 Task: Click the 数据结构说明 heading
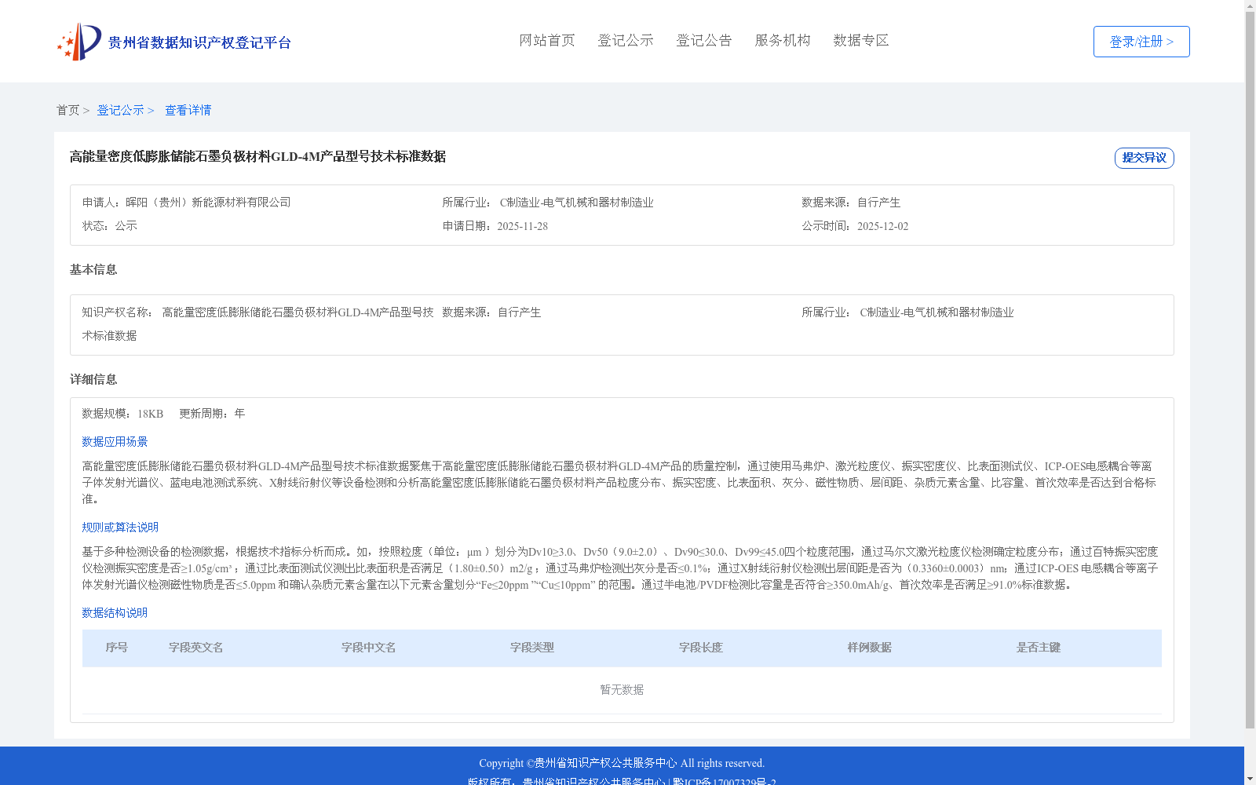click(x=115, y=613)
